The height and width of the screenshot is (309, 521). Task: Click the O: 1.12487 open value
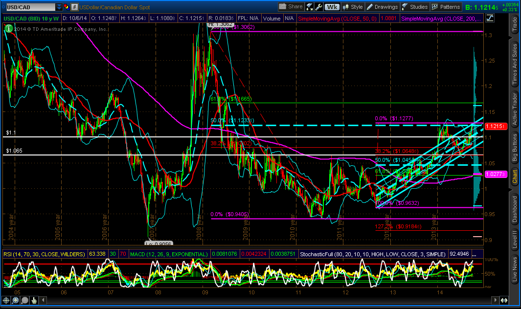(104, 18)
